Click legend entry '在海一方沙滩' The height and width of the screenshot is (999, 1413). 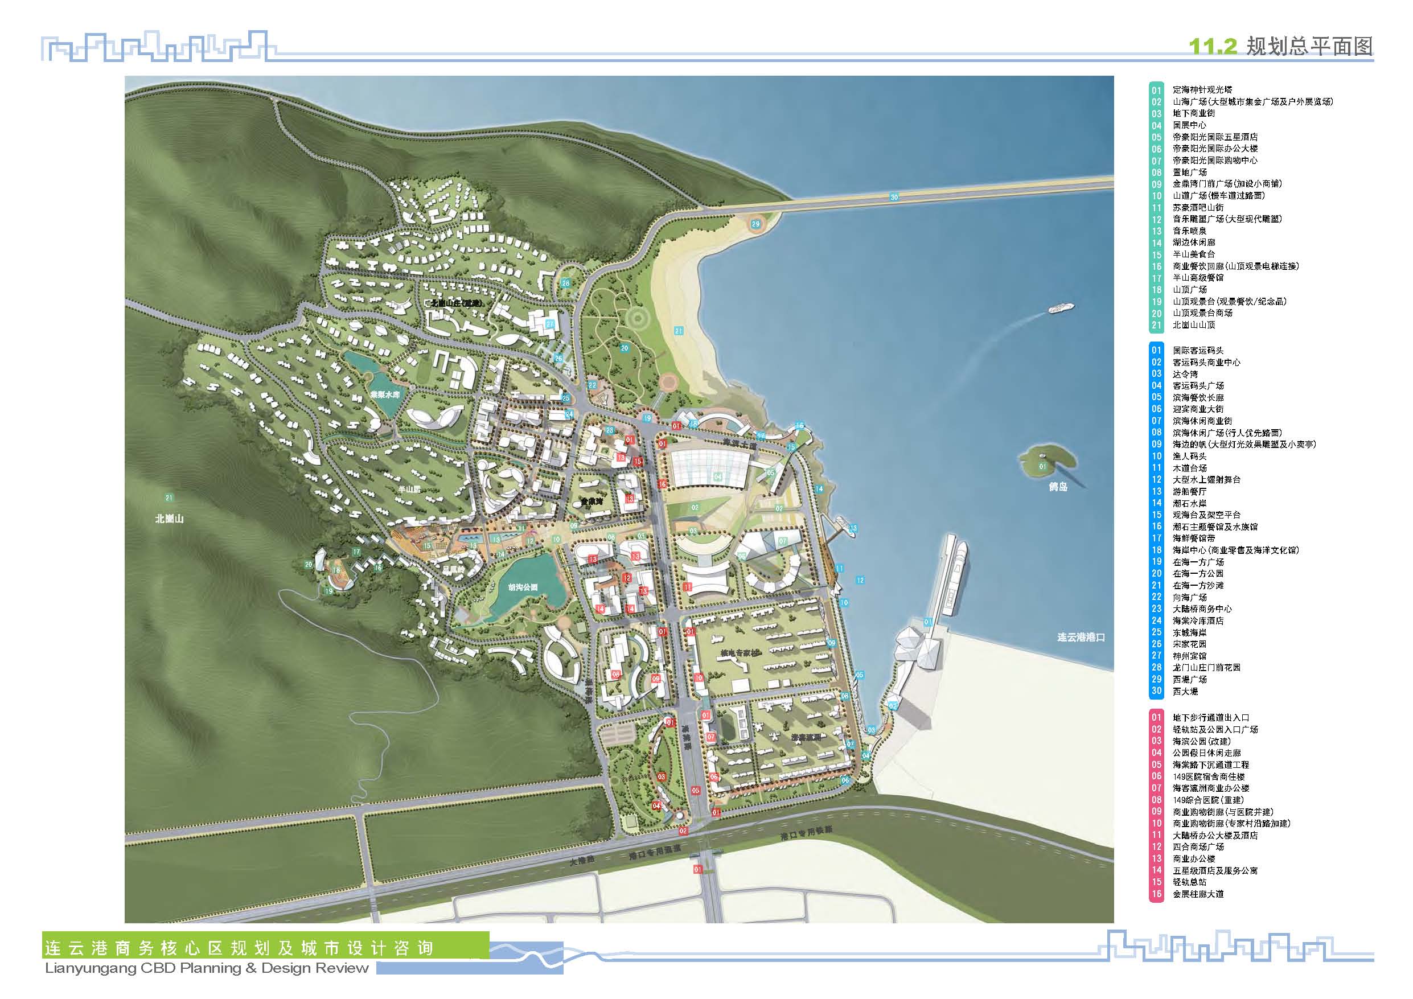(1198, 585)
